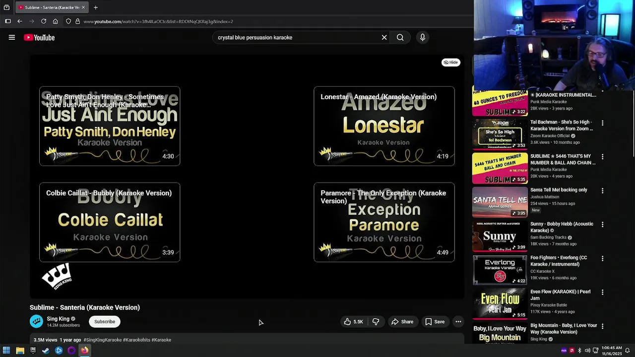Open a new browser tab

96,7
